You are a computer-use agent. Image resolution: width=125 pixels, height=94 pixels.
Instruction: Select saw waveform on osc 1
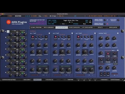36,37
